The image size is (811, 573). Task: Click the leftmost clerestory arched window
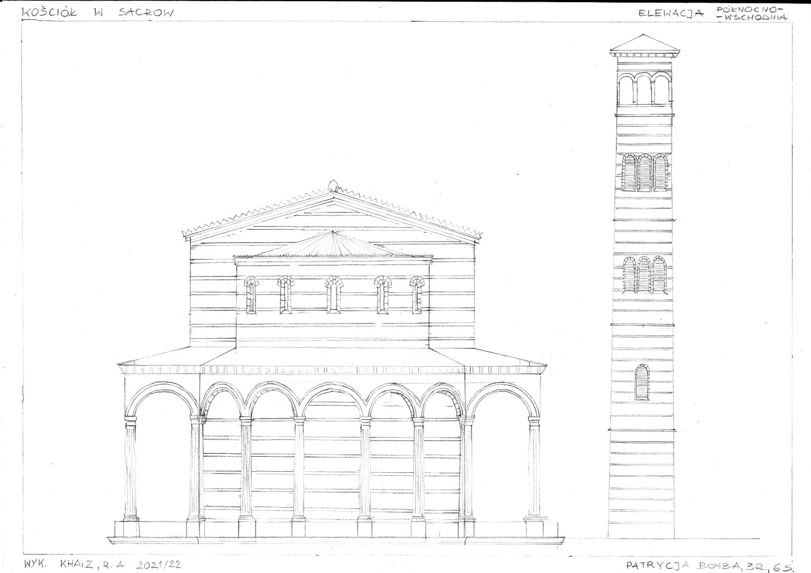coord(251,295)
